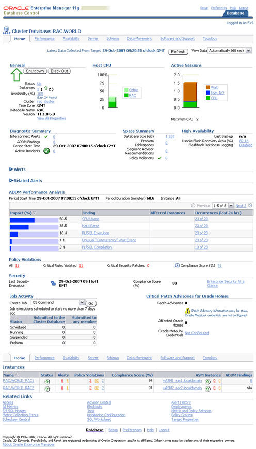This screenshot has width=256, height=449.
Task: Click the green check beside Interconnect Alerts
Action: (46, 137)
